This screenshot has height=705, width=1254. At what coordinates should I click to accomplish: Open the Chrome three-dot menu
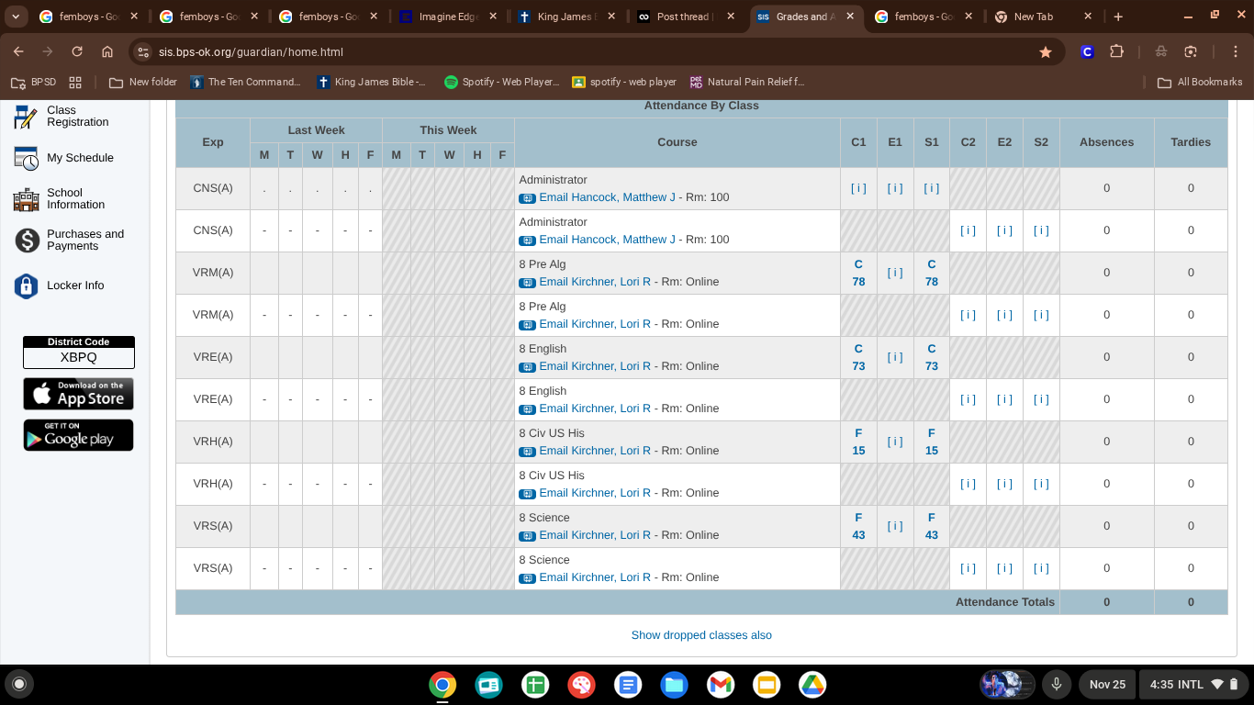point(1235,52)
